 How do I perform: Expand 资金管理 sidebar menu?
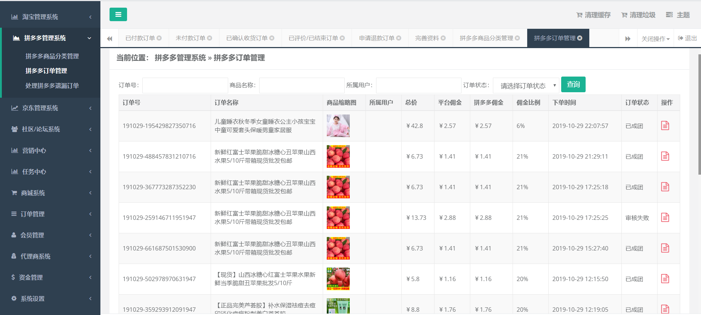(x=50, y=277)
